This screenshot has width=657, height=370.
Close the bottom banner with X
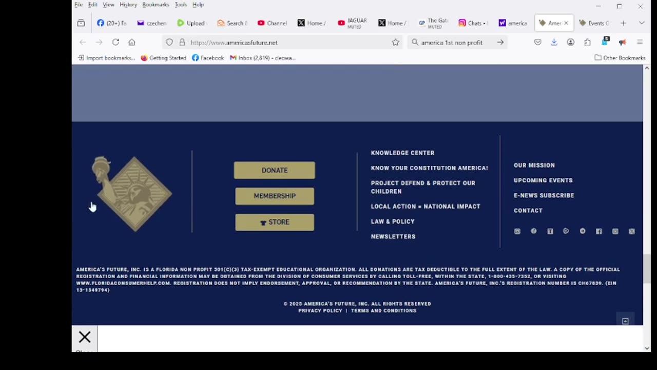85,337
